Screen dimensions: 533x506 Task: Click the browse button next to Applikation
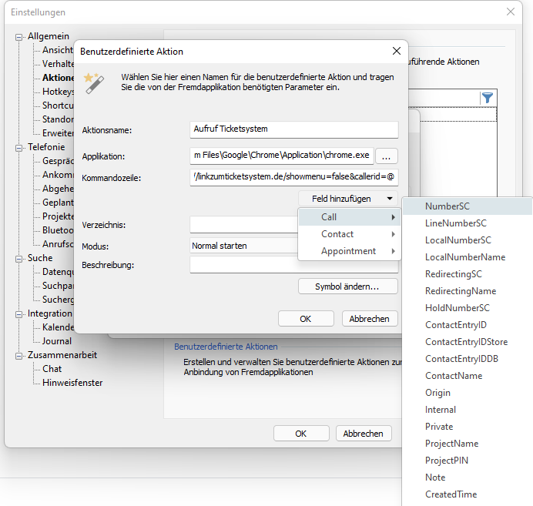pyautogui.click(x=387, y=156)
